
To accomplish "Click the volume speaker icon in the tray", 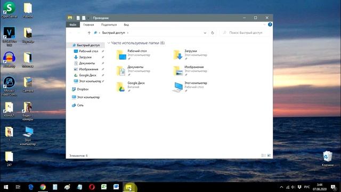I will 293,187.
